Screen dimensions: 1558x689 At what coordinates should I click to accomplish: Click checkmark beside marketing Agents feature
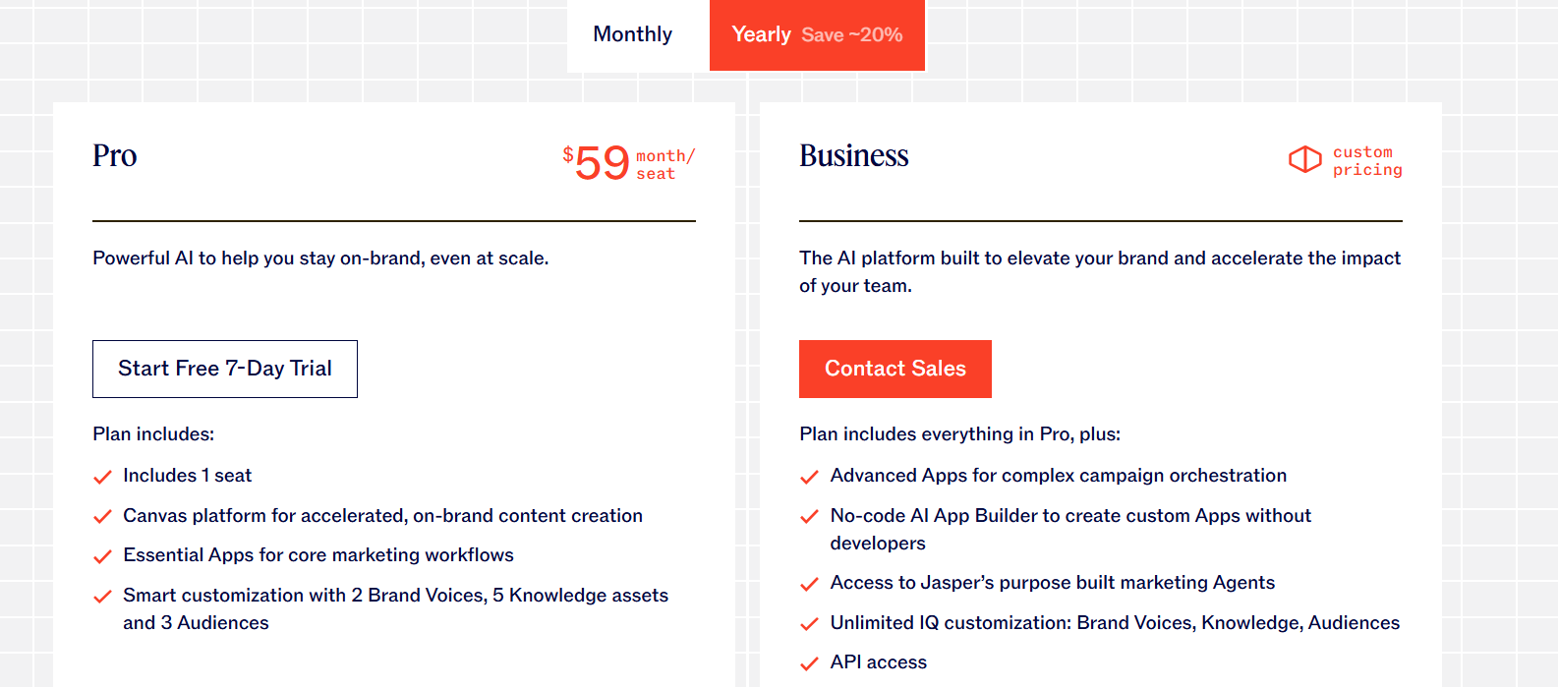pos(809,585)
